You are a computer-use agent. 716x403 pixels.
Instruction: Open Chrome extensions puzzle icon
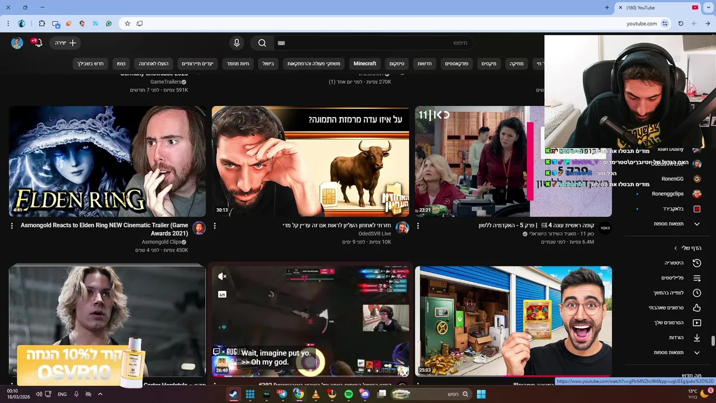tap(42, 24)
